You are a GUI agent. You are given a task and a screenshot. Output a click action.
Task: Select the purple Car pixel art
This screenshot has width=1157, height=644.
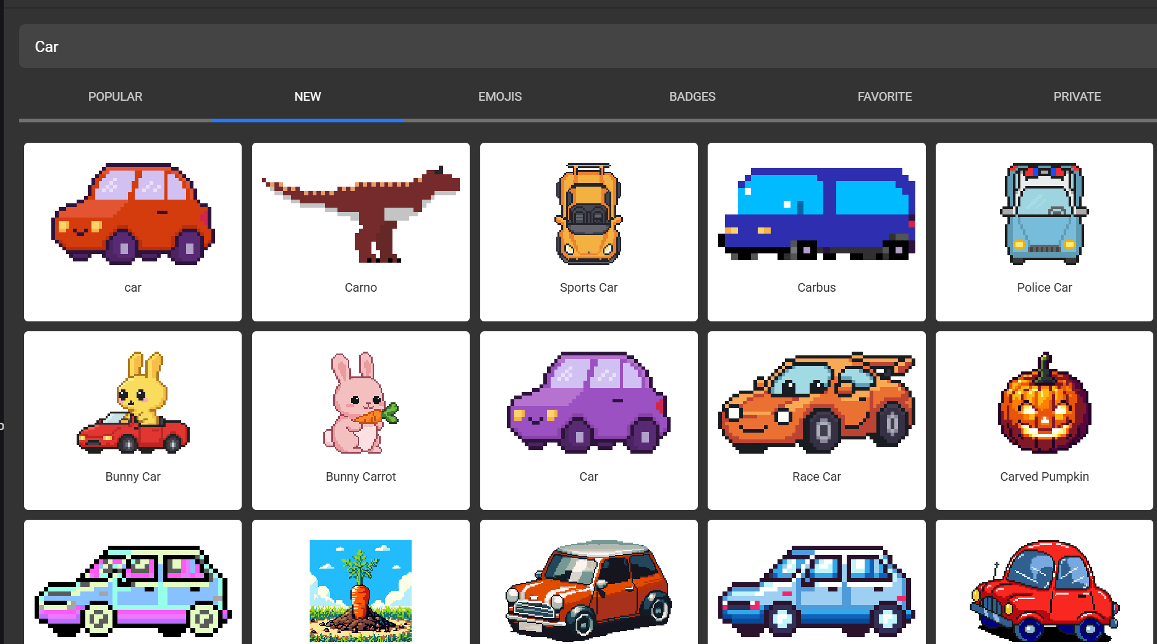pos(589,402)
